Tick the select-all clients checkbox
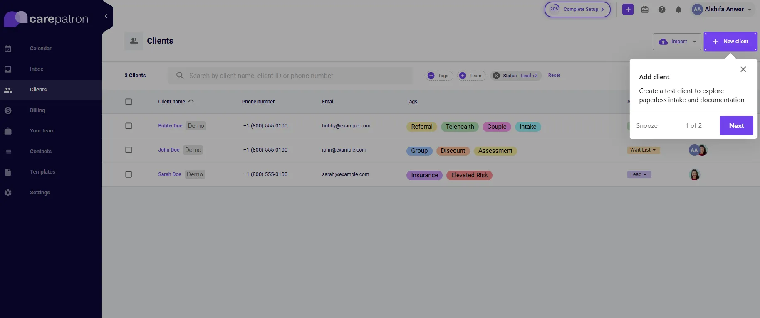Screen dimensions: 760x318 (129, 102)
